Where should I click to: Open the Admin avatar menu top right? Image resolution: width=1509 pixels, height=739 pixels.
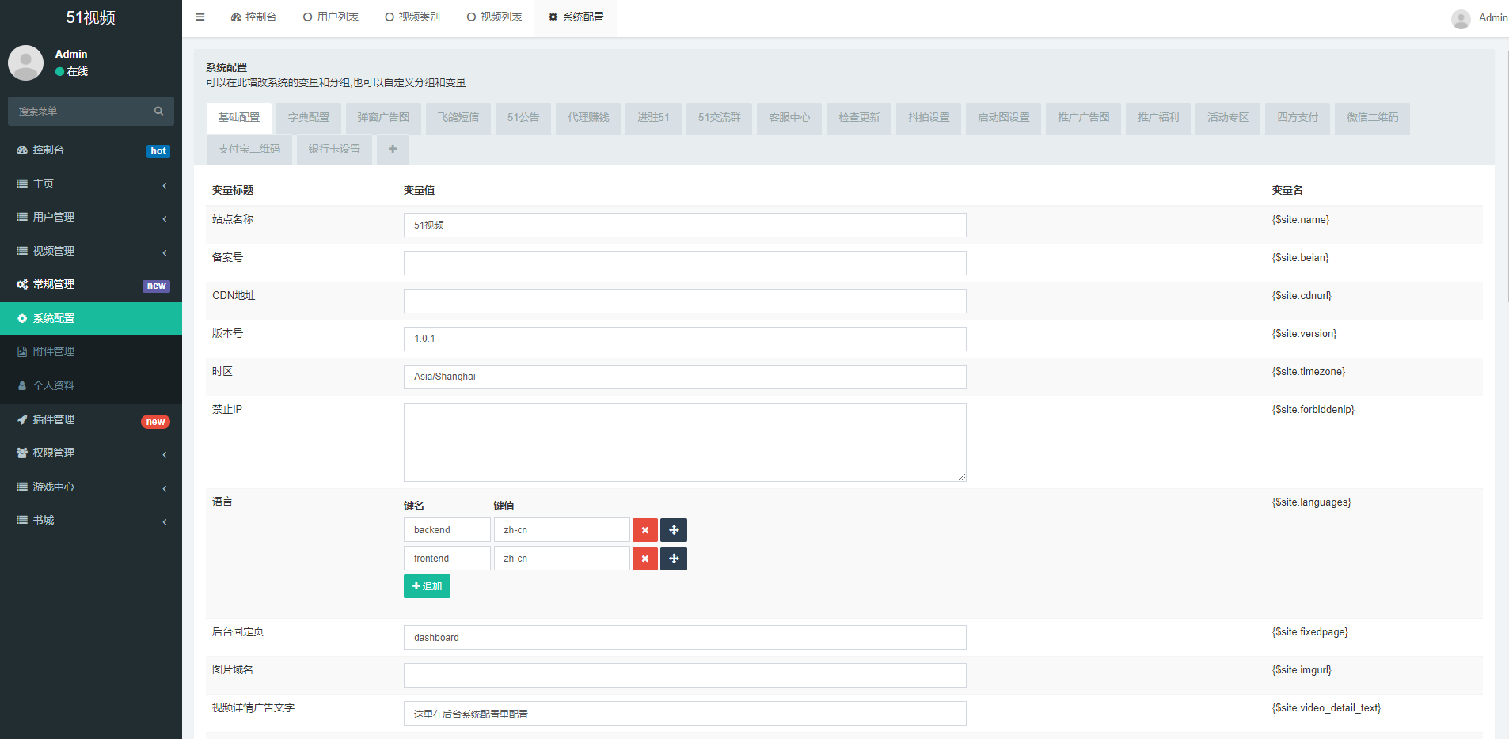click(x=1461, y=18)
